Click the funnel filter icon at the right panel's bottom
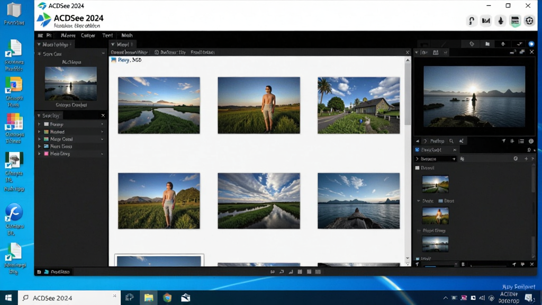Screen dimensions: 542x305 (x=417, y=265)
